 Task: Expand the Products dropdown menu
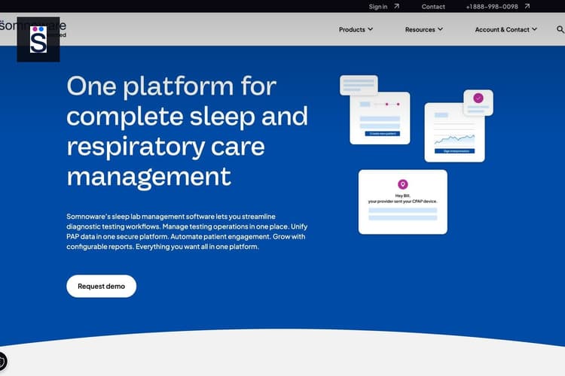click(356, 29)
